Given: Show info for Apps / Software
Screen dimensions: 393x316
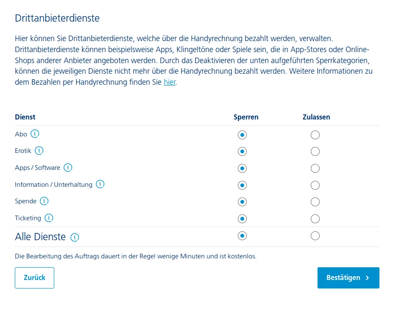Looking at the screenshot, I should 68,167.
